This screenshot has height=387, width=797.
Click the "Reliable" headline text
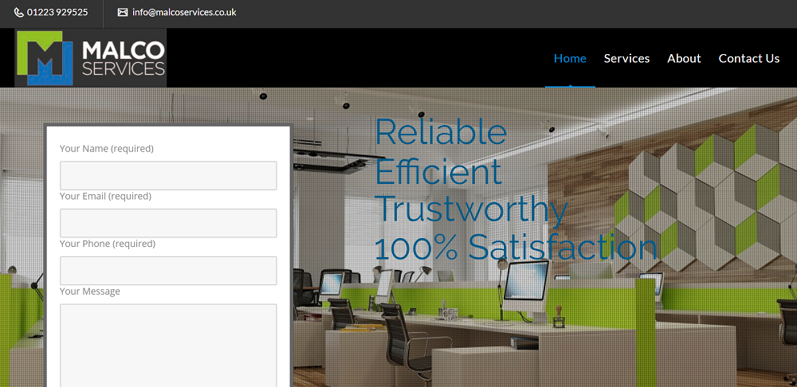(x=441, y=131)
